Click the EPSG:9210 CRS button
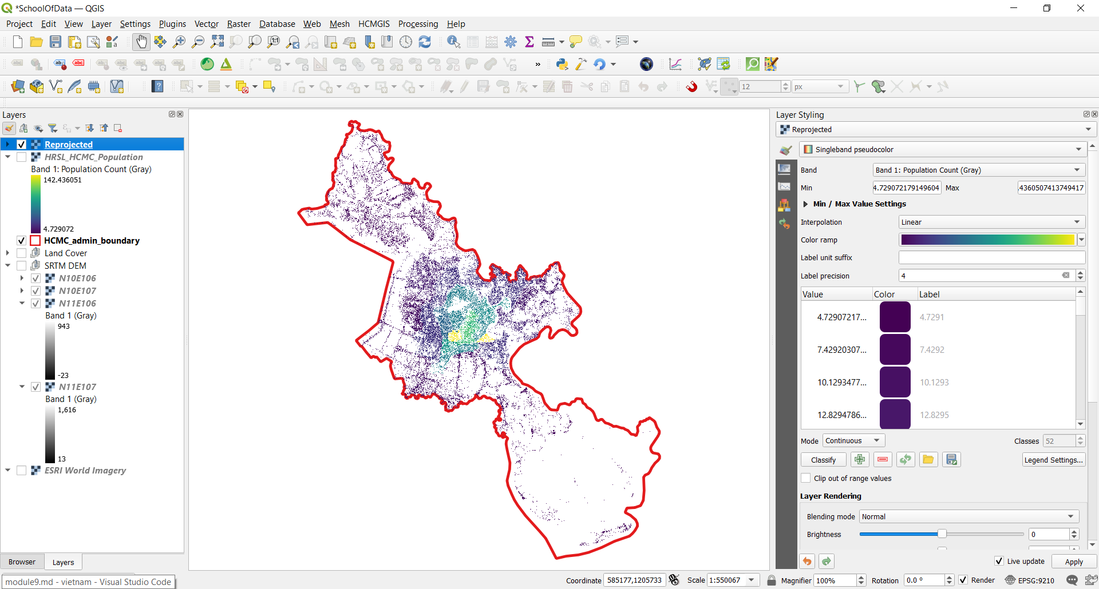Screen dimensions: 1099x589 pos(1030,580)
